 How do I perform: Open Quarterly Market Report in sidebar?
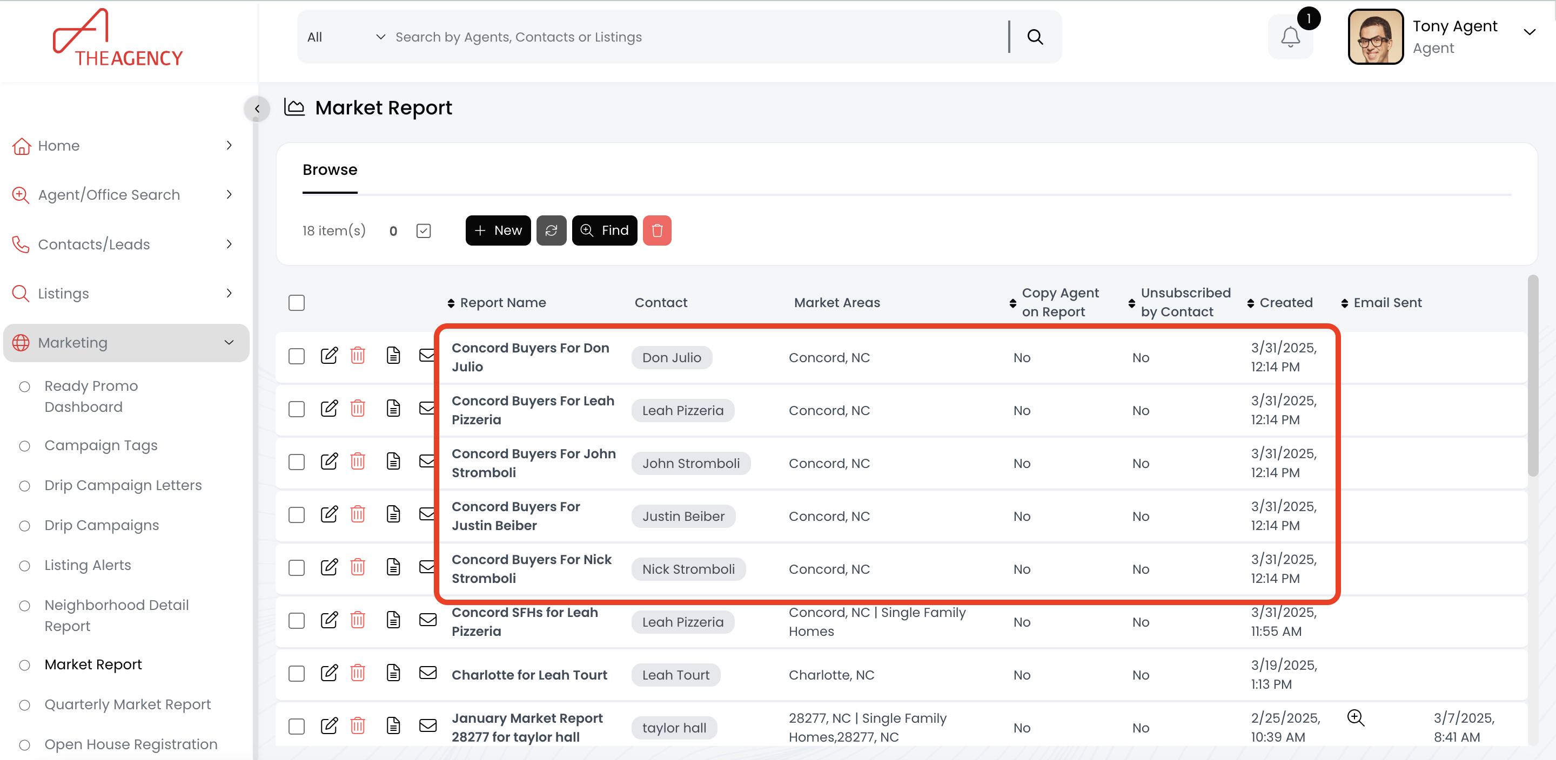click(x=128, y=704)
